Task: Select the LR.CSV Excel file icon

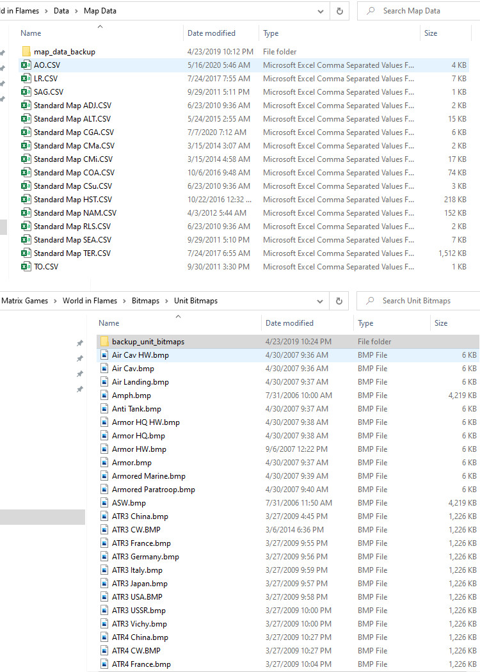Action: pos(26,79)
